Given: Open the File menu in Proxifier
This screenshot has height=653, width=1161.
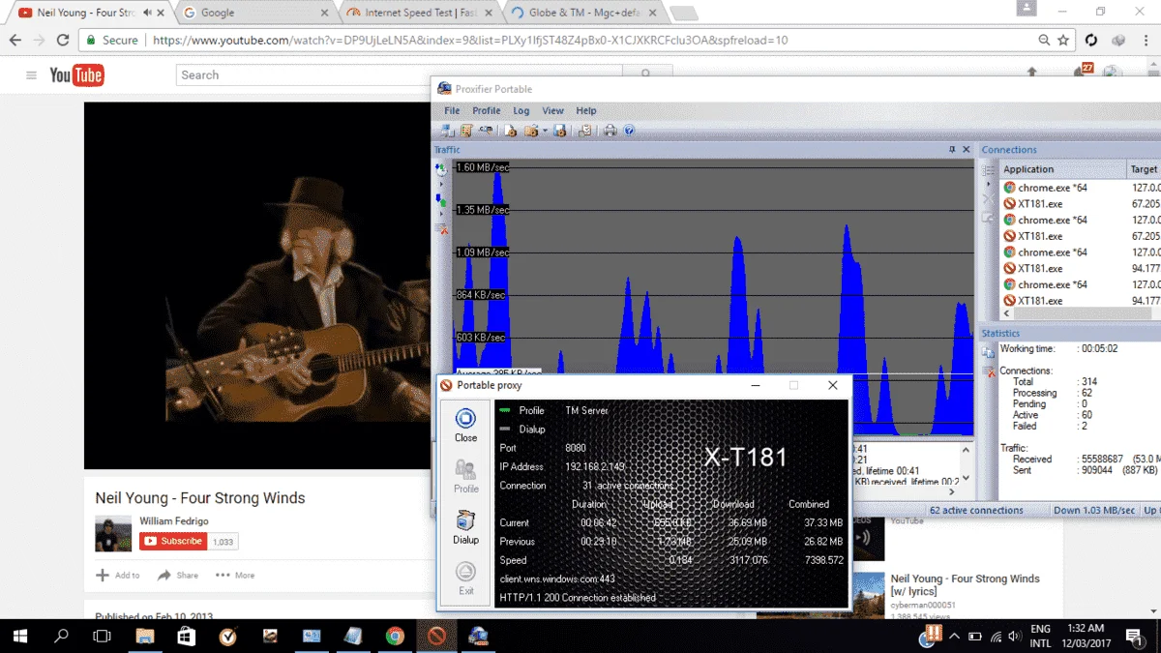Looking at the screenshot, I should [452, 110].
